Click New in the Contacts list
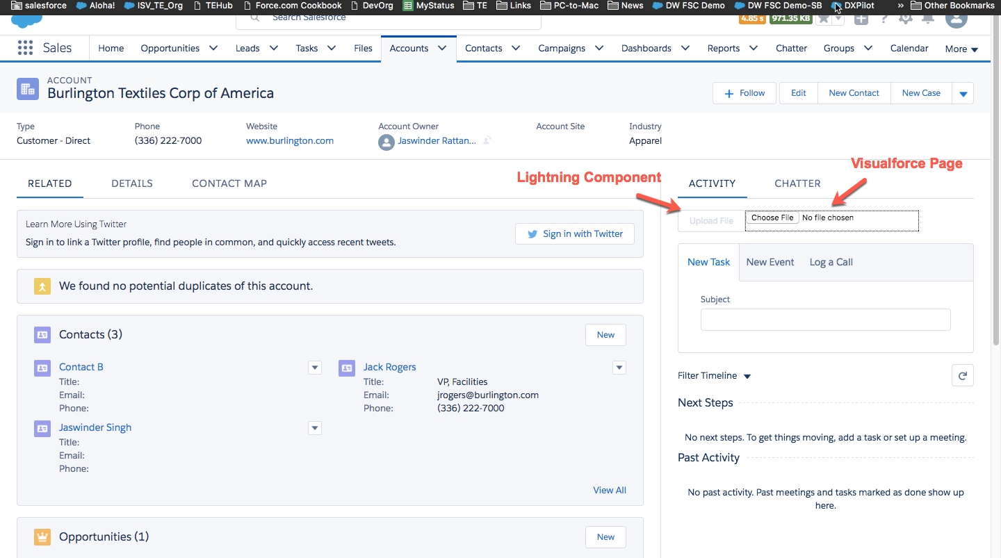 point(605,335)
